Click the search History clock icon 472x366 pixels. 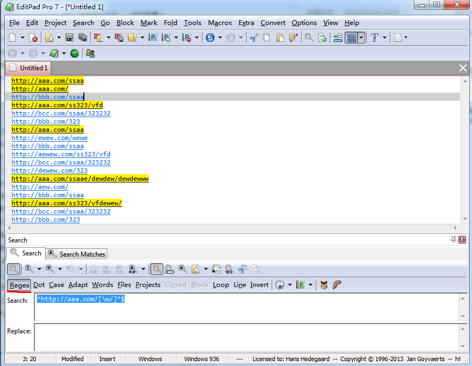point(280,285)
